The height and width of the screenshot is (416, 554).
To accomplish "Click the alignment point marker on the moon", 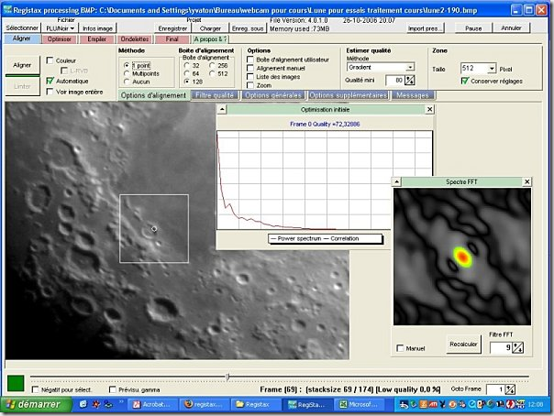I will [x=154, y=229].
